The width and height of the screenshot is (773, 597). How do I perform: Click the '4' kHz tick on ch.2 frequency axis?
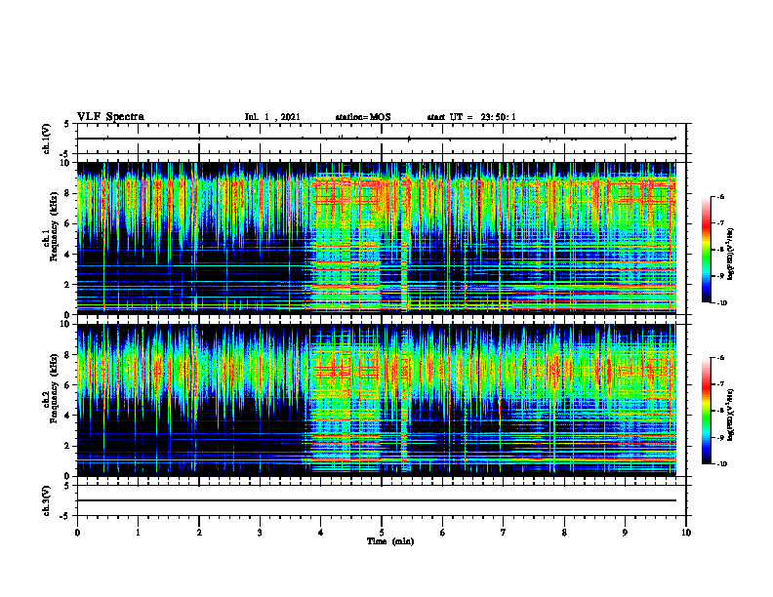68,416
